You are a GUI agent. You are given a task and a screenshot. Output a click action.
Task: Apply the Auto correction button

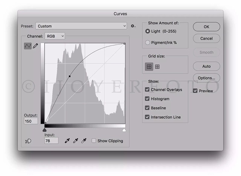[206, 66]
